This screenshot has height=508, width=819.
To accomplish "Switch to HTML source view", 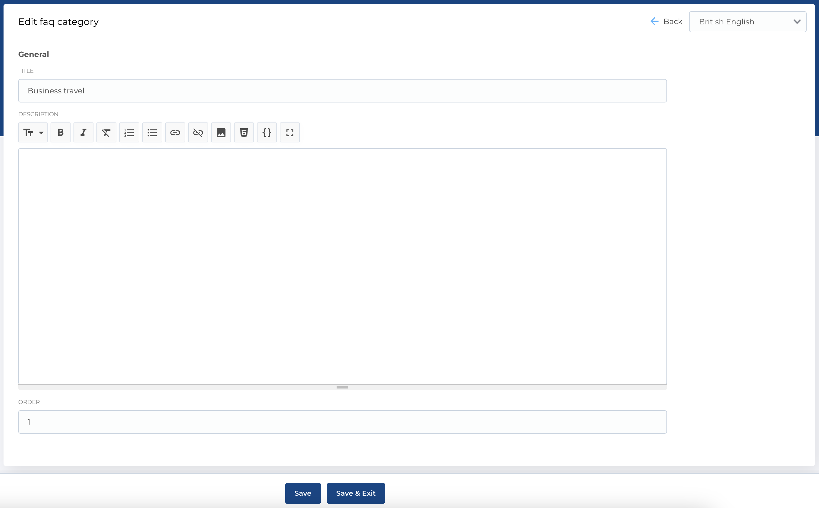I will pyautogui.click(x=244, y=132).
